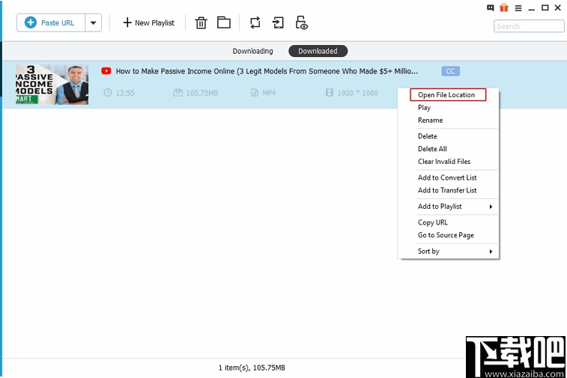Expand the Add to Playlist submenu

coord(455,207)
